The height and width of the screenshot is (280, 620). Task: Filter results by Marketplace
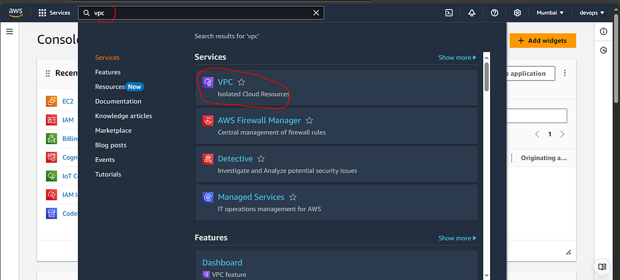click(x=114, y=131)
